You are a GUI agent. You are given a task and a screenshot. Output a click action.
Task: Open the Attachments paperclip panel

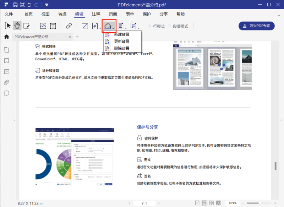(6, 82)
